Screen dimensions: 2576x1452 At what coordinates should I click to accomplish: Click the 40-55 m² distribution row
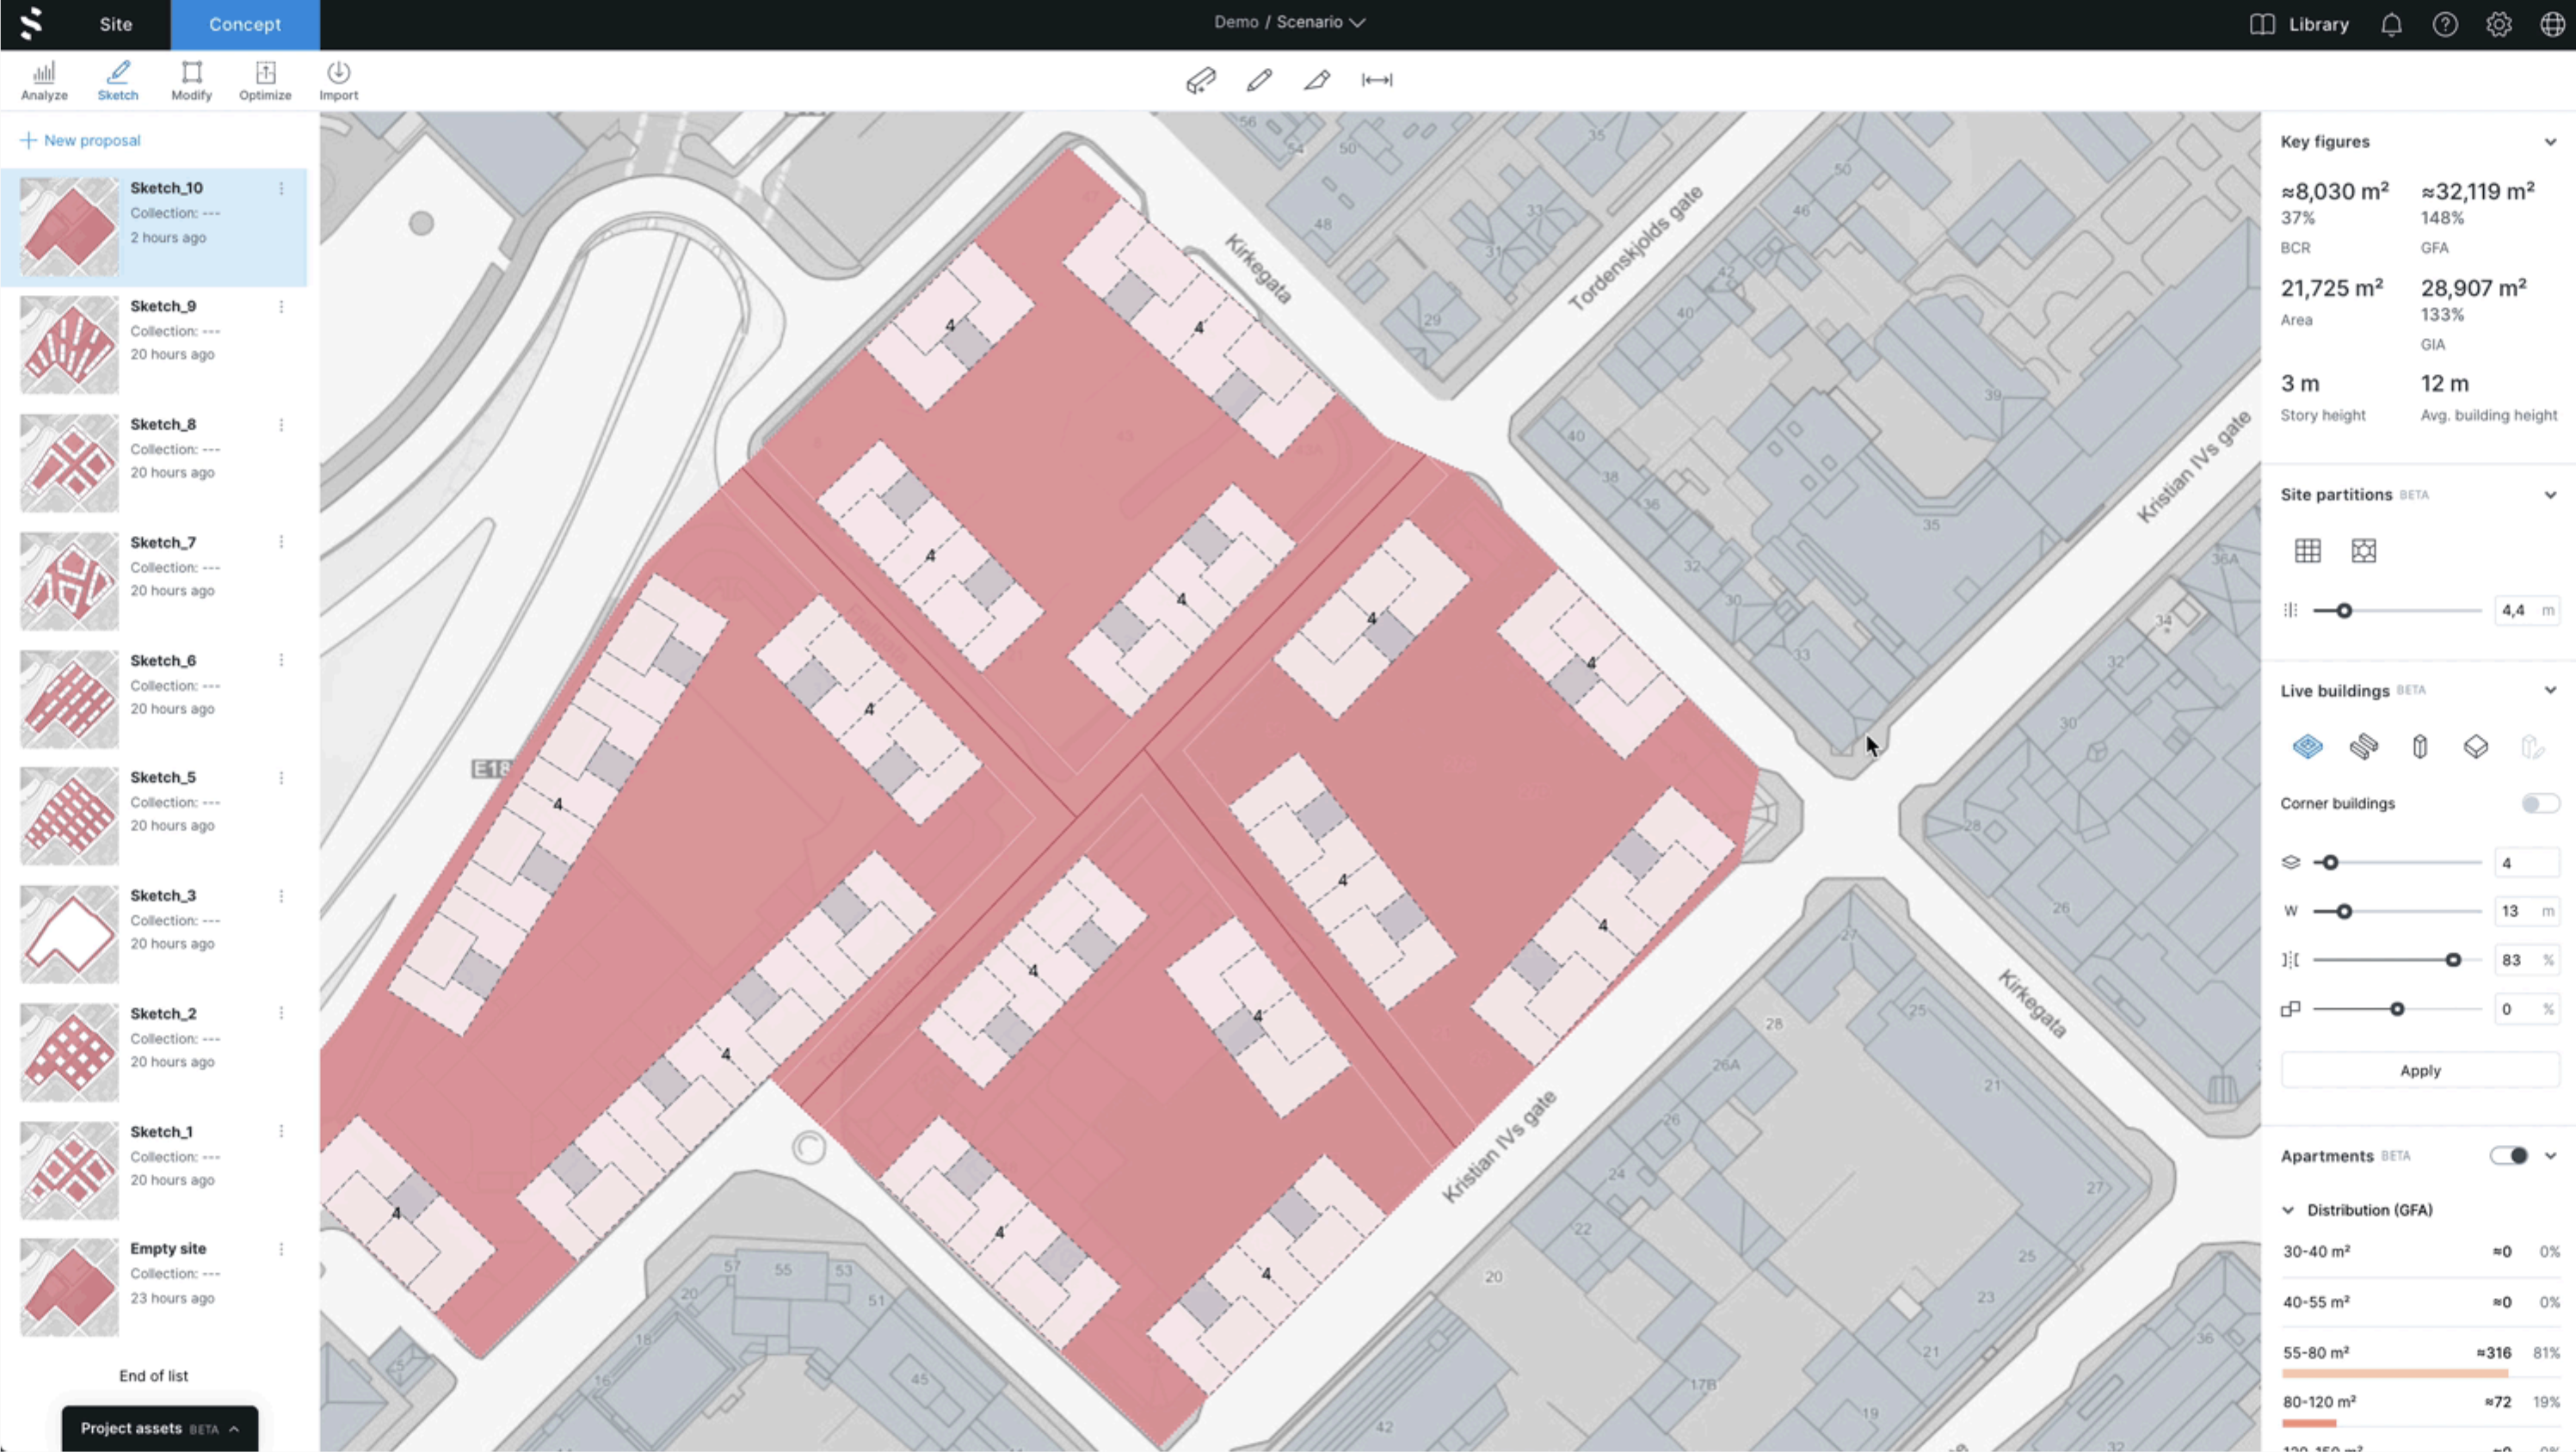[x=2420, y=1302]
